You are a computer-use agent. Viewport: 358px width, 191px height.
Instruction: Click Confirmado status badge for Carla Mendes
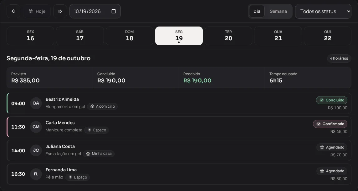(330, 124)
